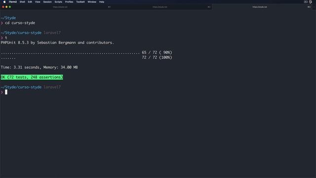The width and height of the screenshot is (316, 178).
Task: Open the Edit menu
Action: click(x=30, y=2)
